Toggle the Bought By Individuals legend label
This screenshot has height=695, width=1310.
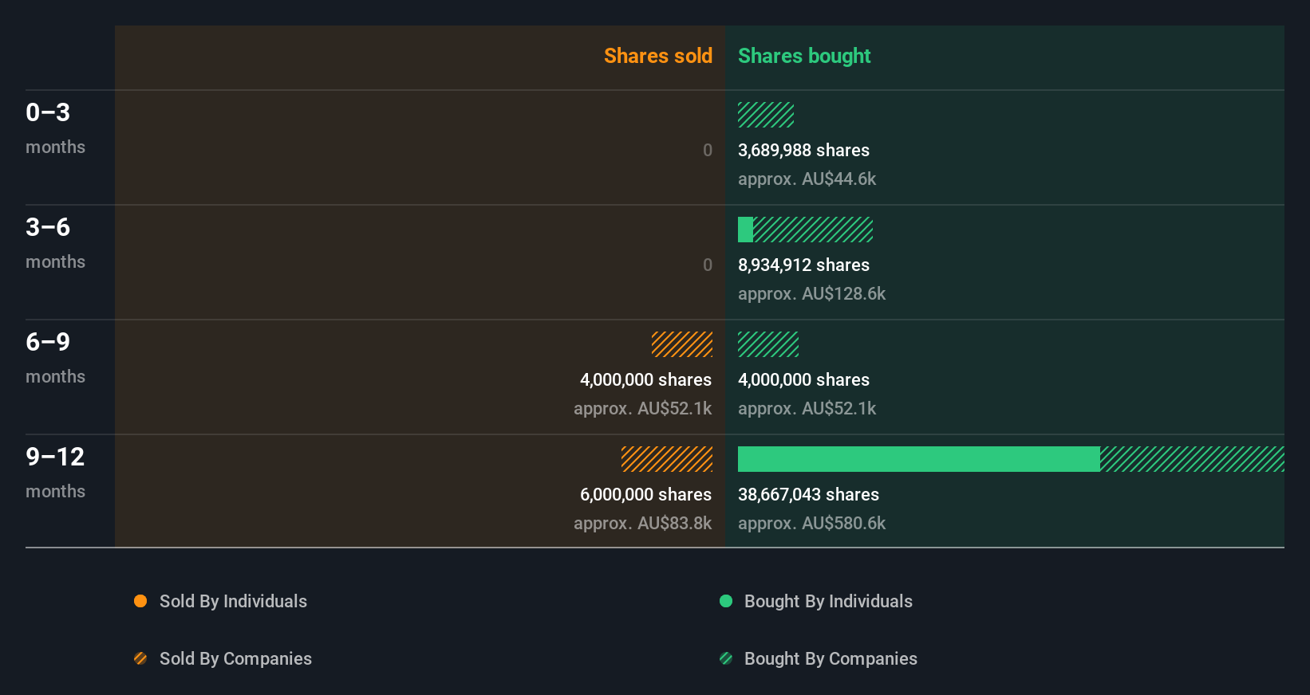828,601
